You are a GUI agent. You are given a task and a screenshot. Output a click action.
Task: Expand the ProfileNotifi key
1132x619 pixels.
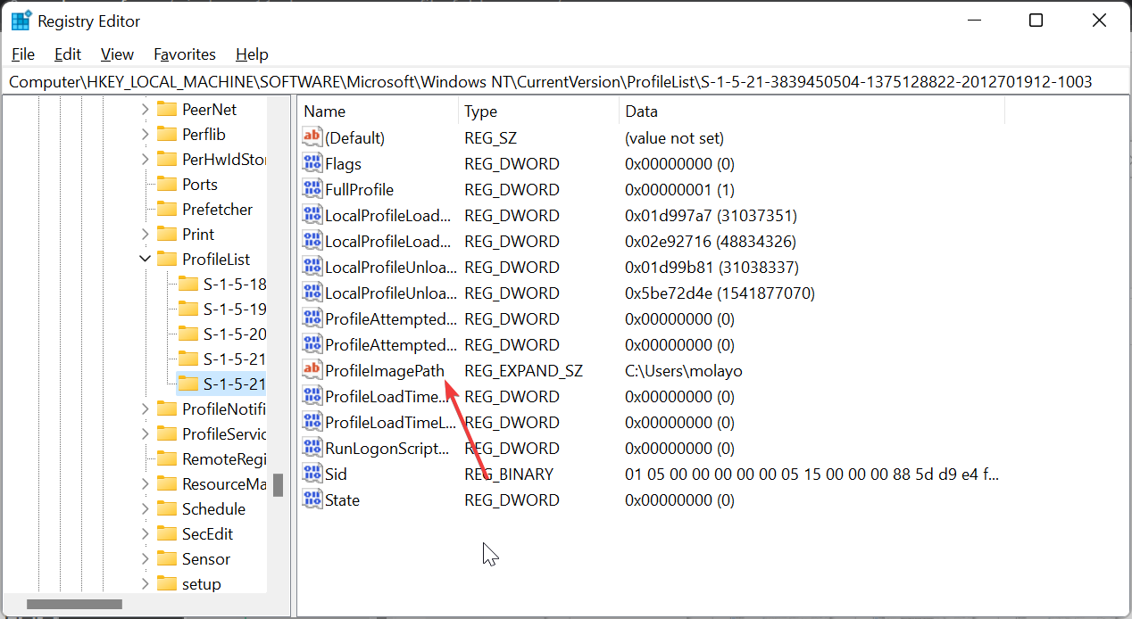point(145,409)
